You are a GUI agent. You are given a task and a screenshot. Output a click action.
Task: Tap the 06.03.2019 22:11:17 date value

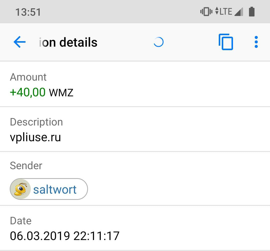[x=64, y=236]
